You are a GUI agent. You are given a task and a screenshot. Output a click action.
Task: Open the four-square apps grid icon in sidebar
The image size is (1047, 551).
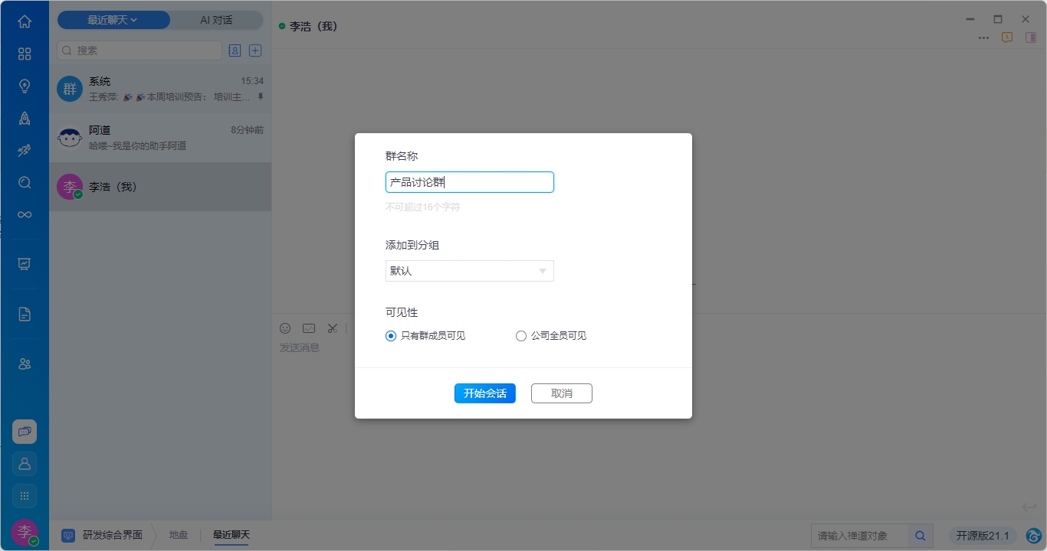pyautogui.click(x=25, y=54)
